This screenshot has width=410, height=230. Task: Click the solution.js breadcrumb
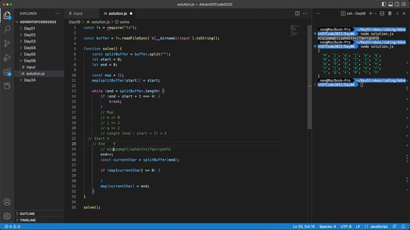(98, 22)
